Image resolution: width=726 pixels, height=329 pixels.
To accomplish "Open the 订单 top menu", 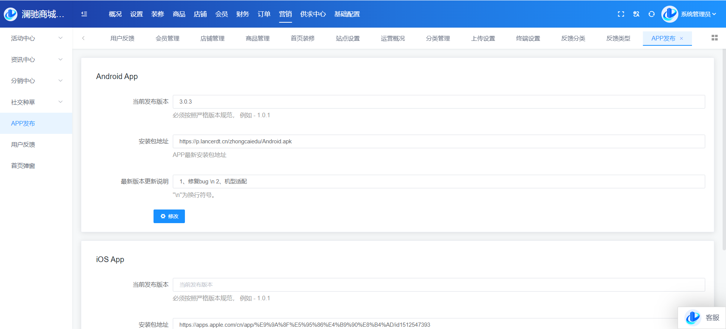I will coord(264,14).
